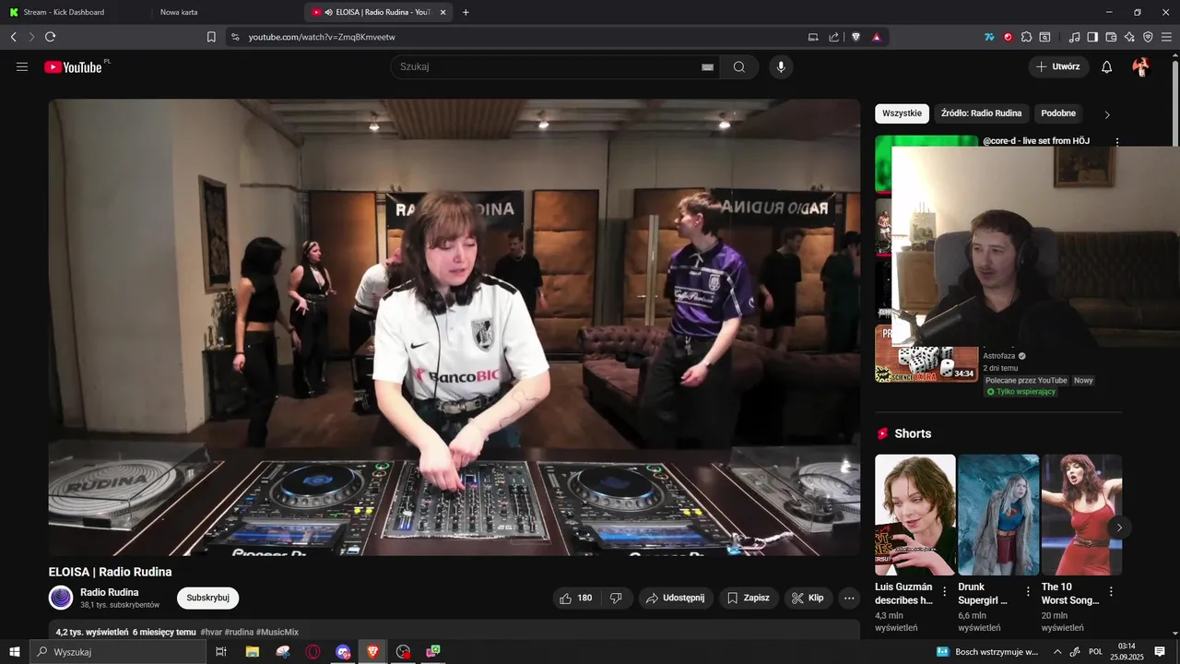Open Radio Rudina channel avatar
This screenshot has height=664, width=1180.
pos(61,598)
